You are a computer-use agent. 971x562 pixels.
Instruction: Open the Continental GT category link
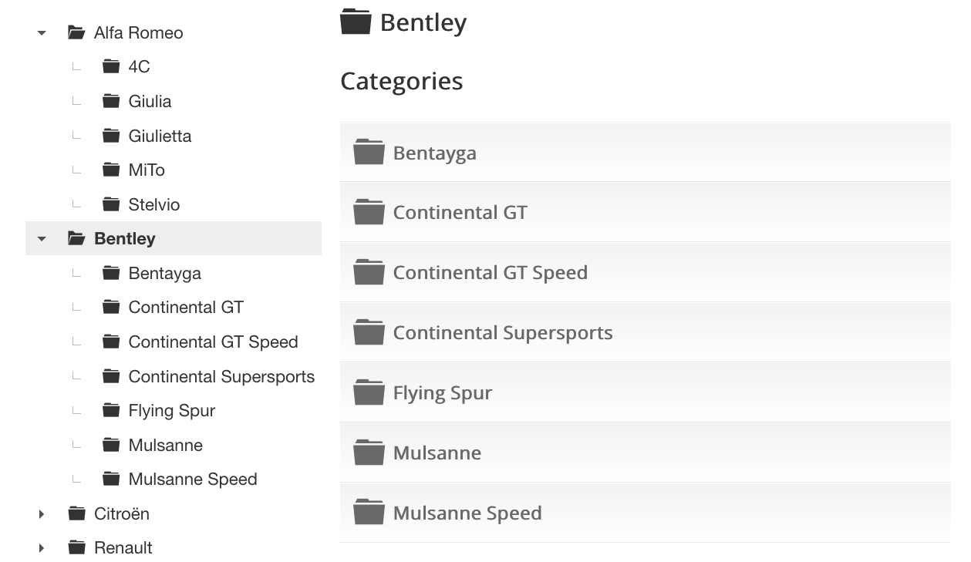click(x=460, y=213)
